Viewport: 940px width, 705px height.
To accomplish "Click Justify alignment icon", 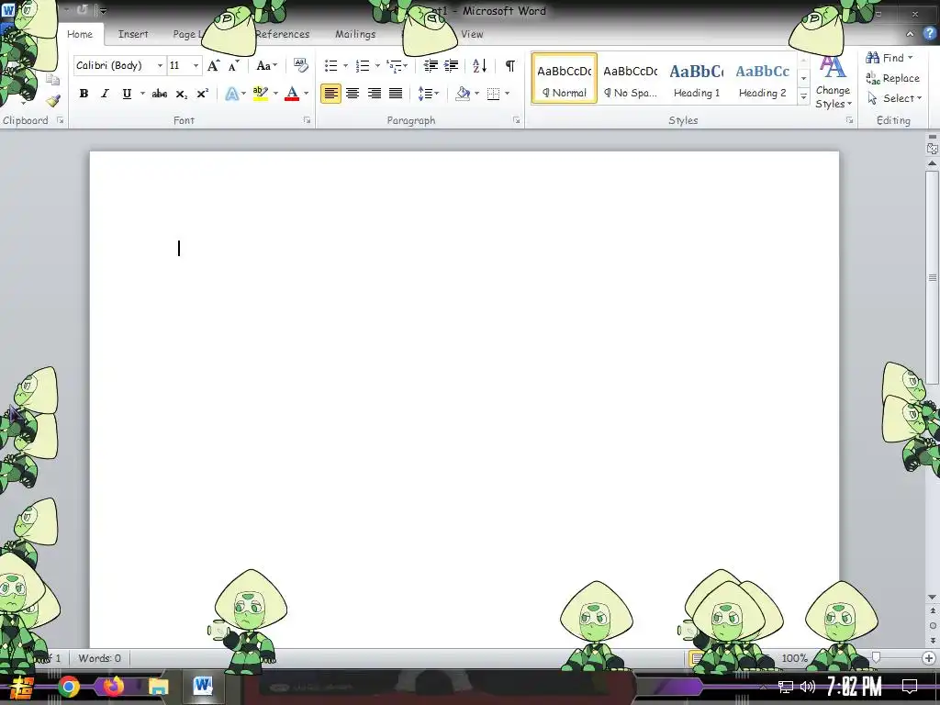I will click(396, 94).
